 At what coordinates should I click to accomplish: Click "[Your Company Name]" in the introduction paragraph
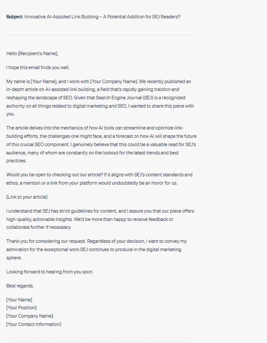click(114, 82)
